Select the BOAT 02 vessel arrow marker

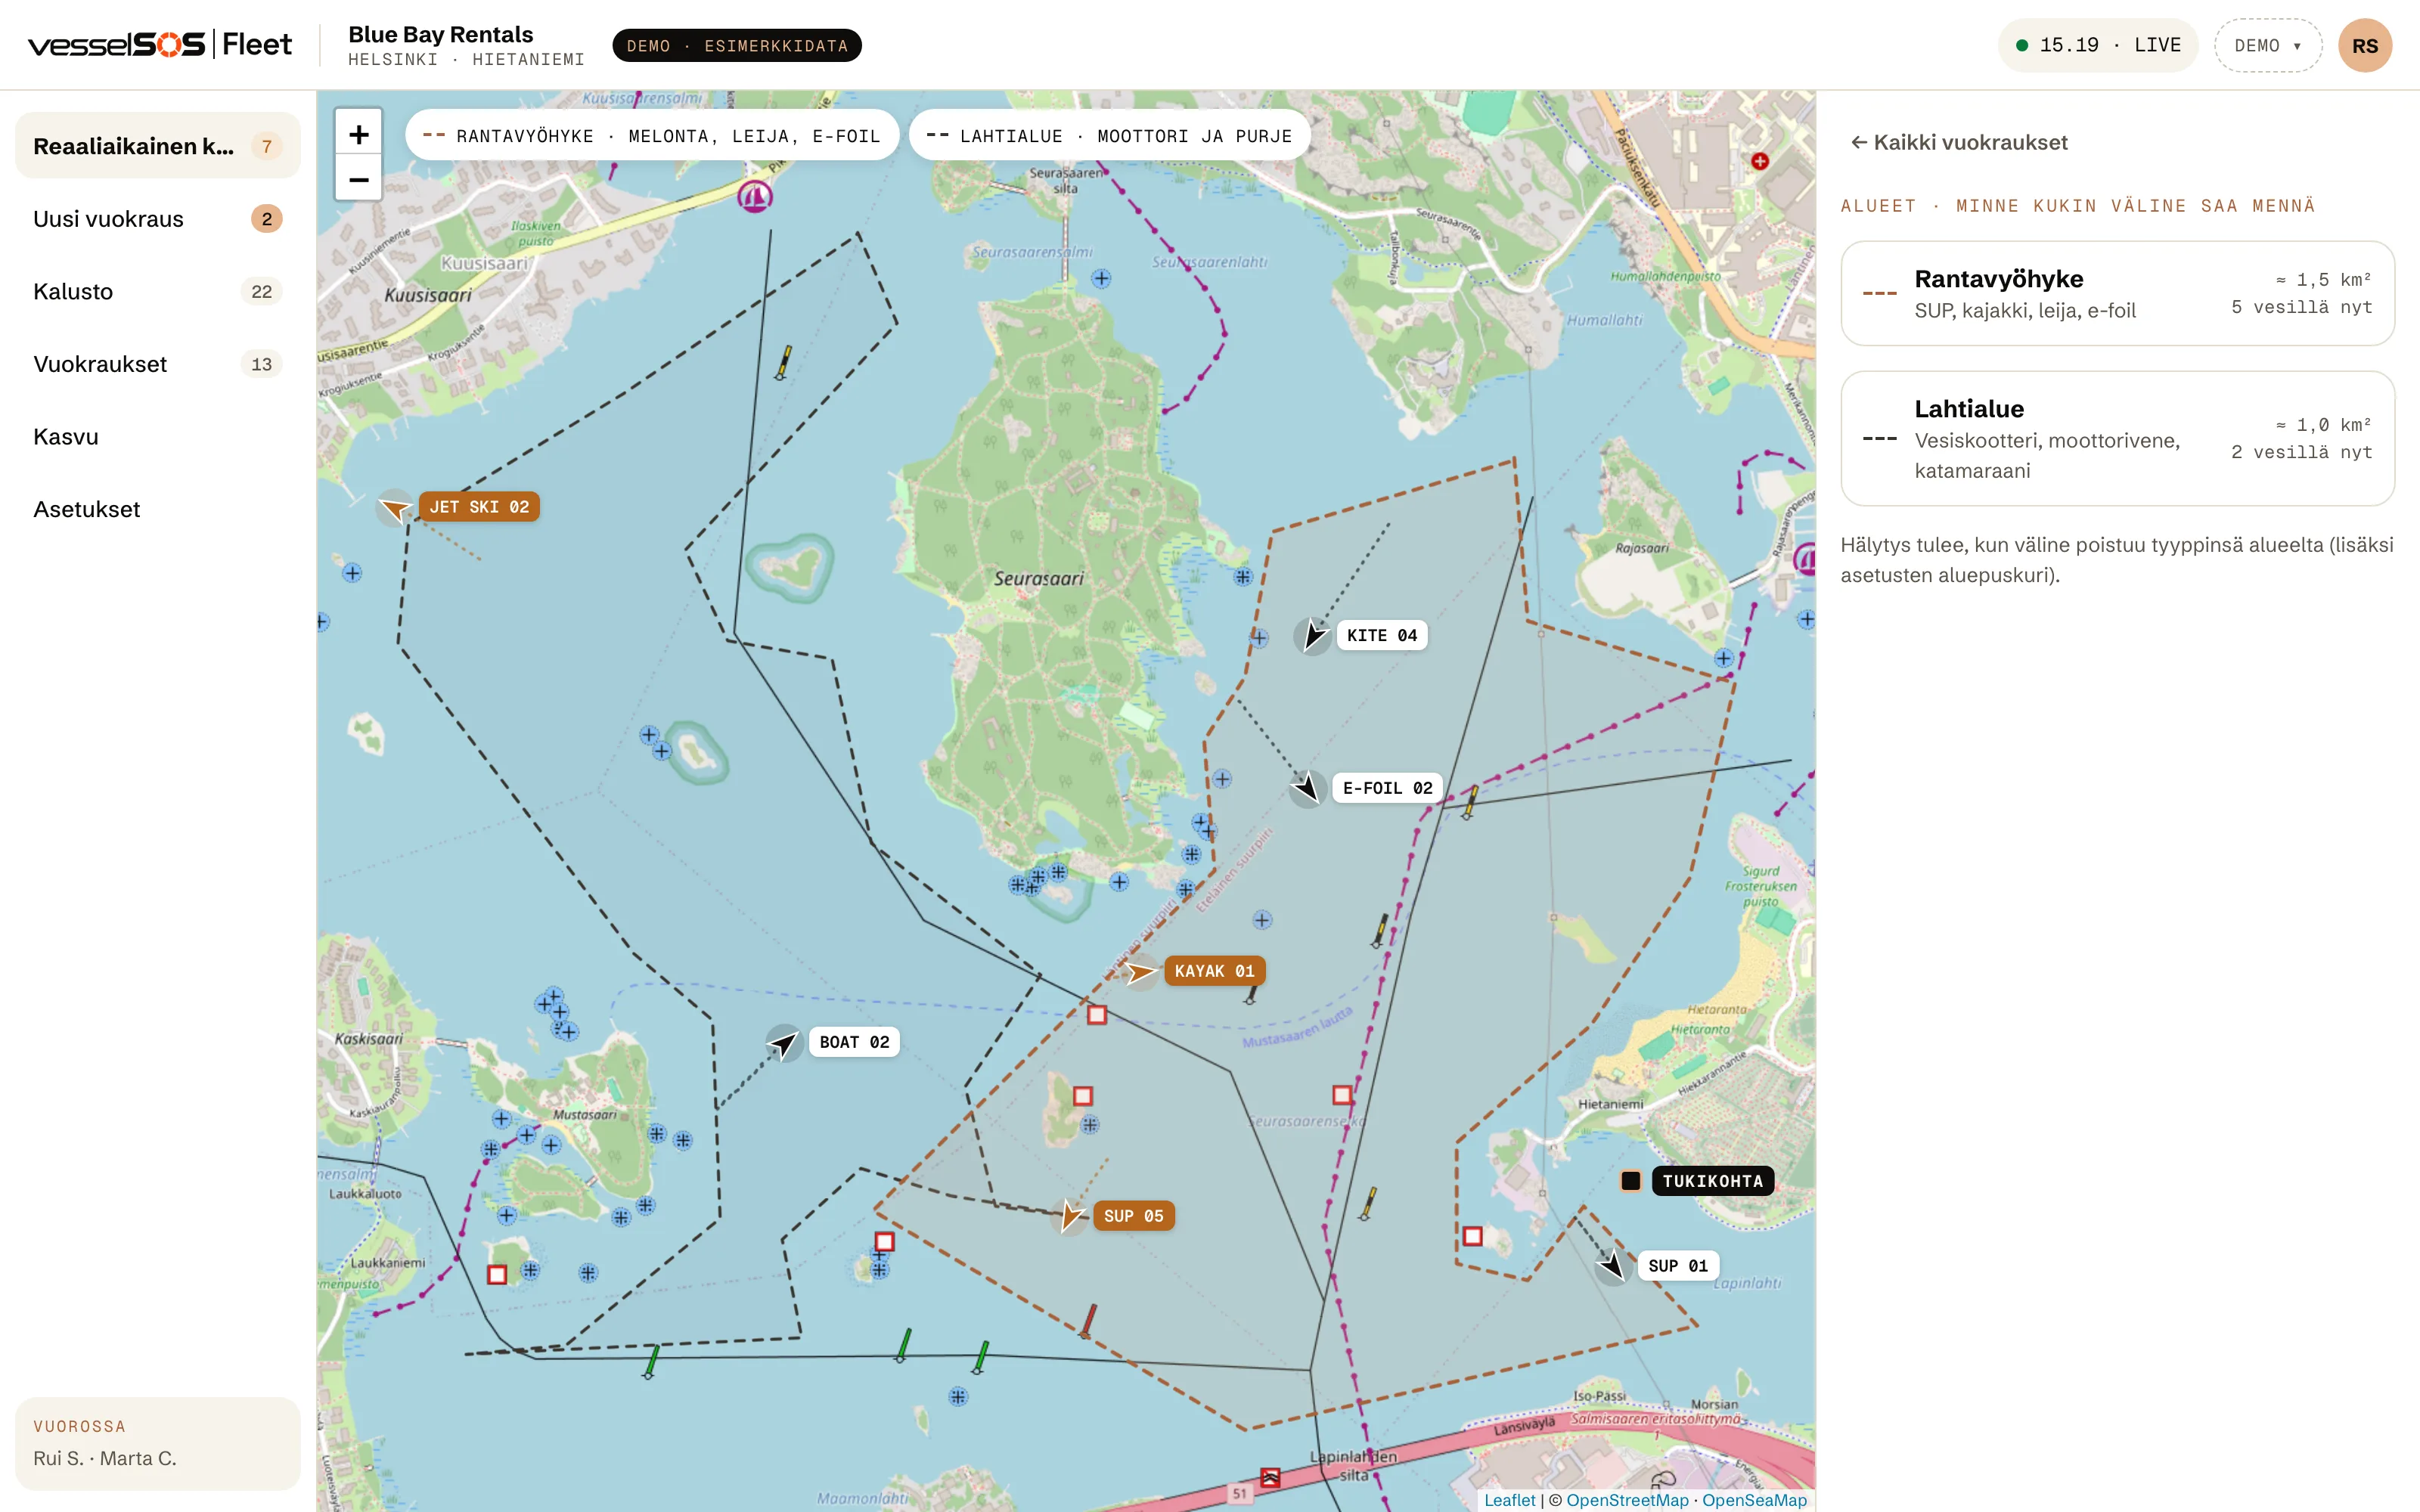pyautogui.click(x=784, y=1043)
